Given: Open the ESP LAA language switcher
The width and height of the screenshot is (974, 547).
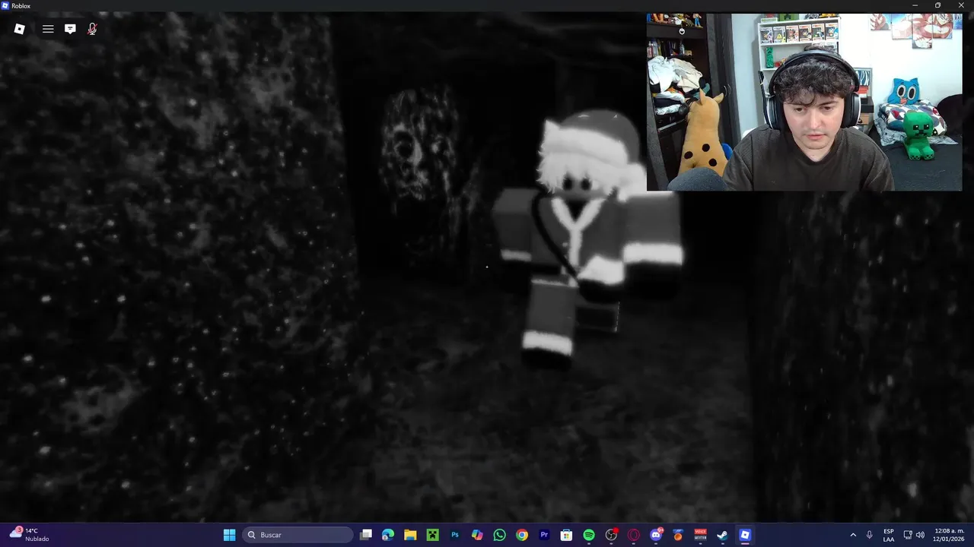Looking at the screenshot, I should [889, 535].
